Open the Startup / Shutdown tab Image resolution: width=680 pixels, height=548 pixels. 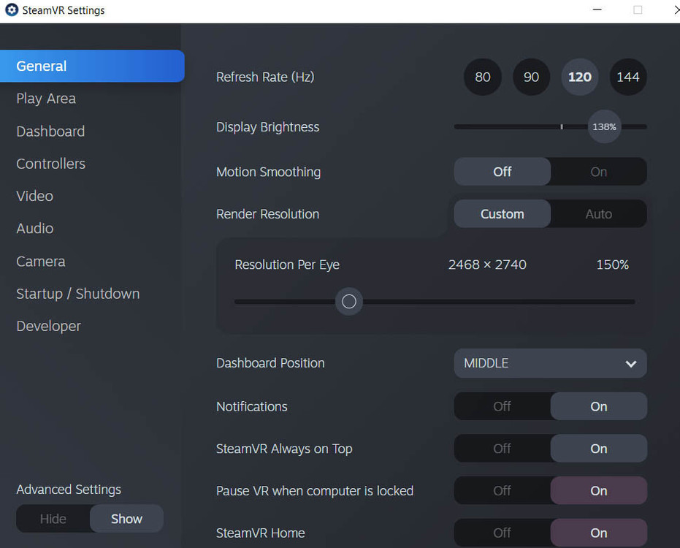point(78,294)
